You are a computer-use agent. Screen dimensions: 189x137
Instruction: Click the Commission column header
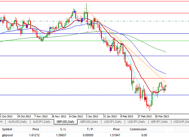click(138, 129)
